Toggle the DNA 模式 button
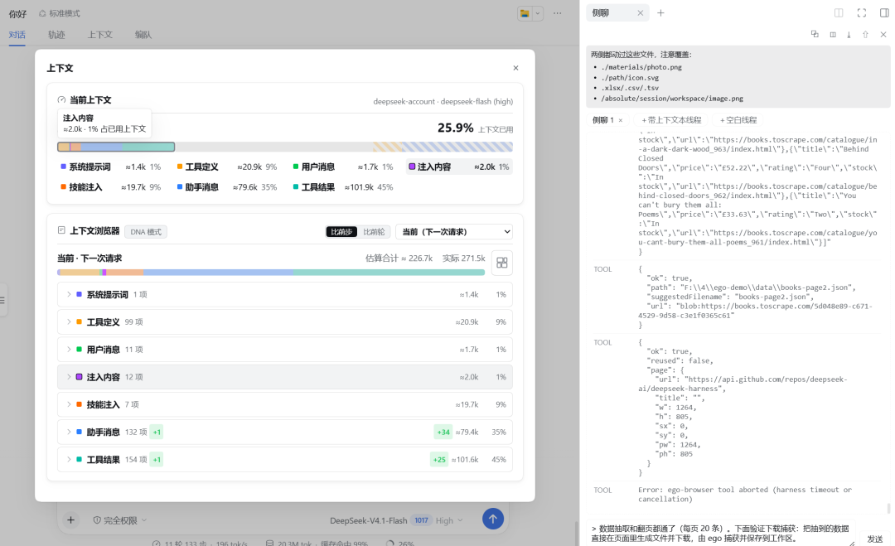The width and height of the screenshot is (895, 546). coord(146,232)
